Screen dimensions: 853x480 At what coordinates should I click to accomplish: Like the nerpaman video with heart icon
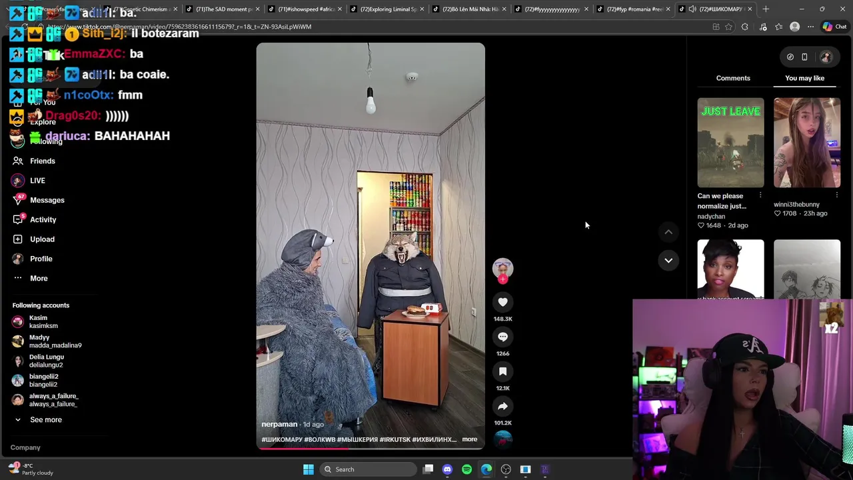click(x=502, y=302)
